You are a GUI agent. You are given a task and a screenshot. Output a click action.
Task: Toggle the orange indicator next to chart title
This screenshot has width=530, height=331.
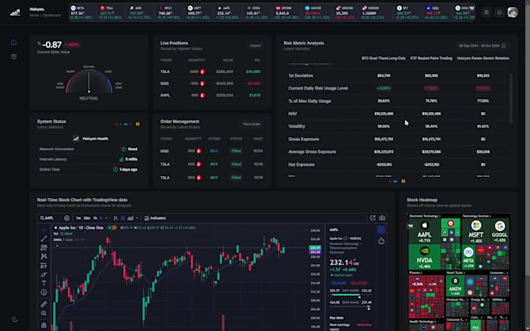113,227
